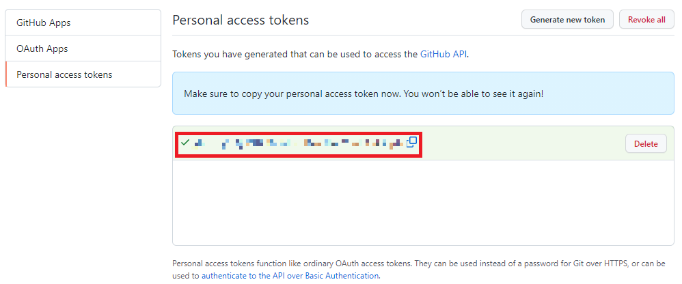The width and height of the screenshot is (682, 284).
Task: Select Personal access tokens sidebar item
Action: pyautogui.click(x=83, y=74)
